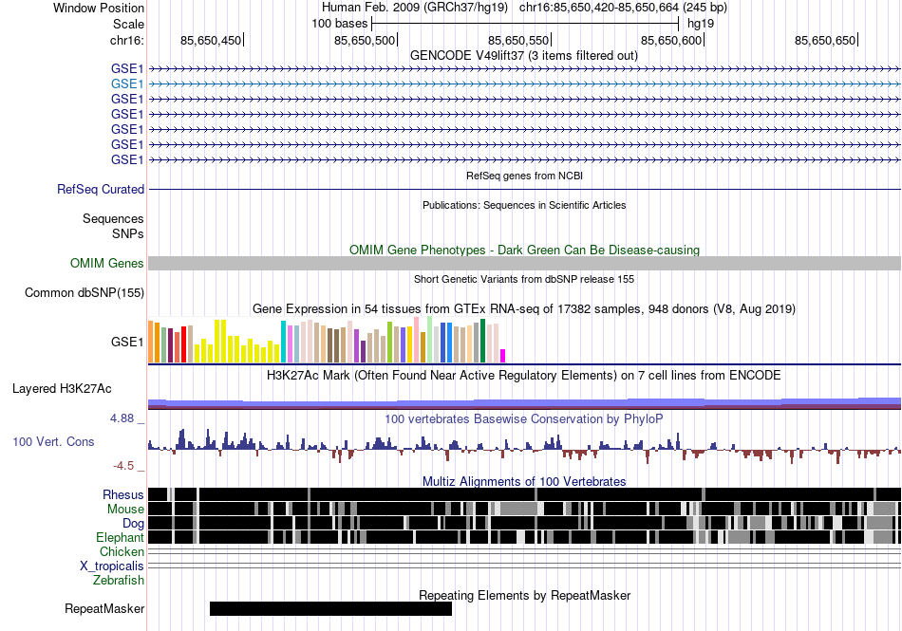This screenshot has height=631, width=902.
Task: Select the light blue GSE1 transcript label
Action: point(127,84)
